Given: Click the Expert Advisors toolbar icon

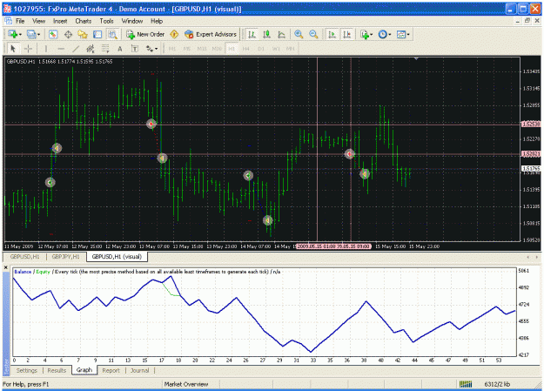Looking at the screenshot, I should [x=211, y=34].
